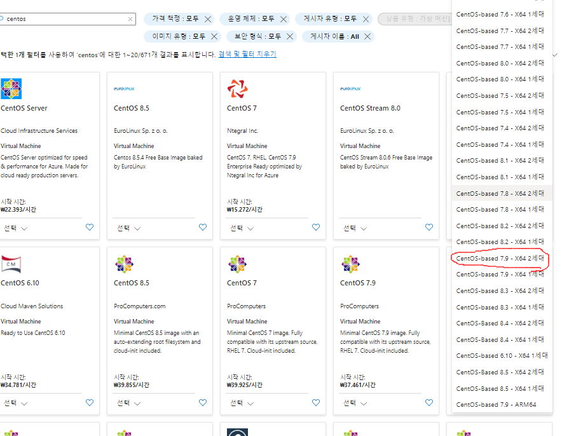This screenshot has width=562, height=436.
Task: Click the Ntegral CentOS 7 logo icon
Action: pos(237,88)
